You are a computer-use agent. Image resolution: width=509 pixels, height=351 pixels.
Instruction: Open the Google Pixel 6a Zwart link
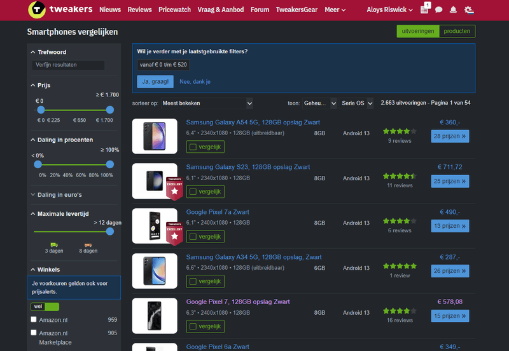218,347
